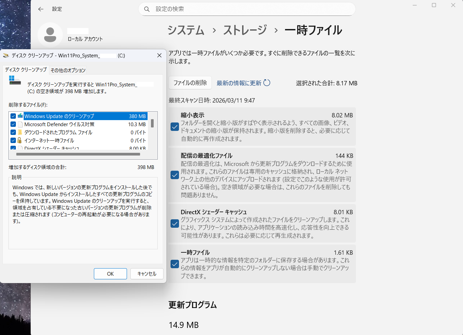Click the back arrow in Settings
463x335 pixels.
point(41,9)
